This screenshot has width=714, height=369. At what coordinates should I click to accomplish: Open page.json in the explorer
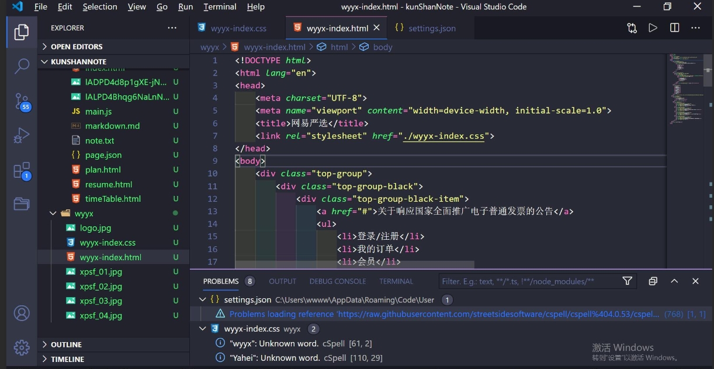pos(103,155)
